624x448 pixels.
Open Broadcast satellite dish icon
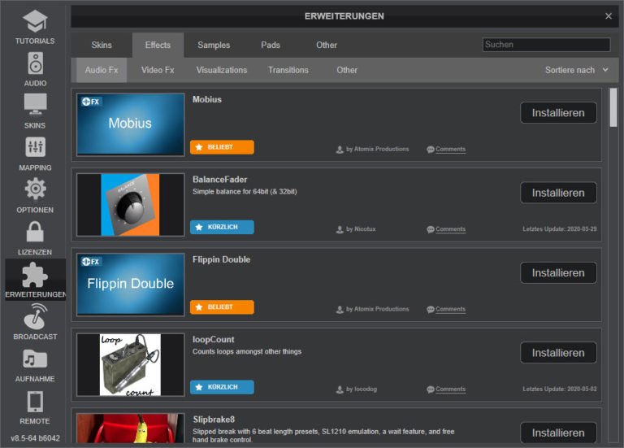35,316
